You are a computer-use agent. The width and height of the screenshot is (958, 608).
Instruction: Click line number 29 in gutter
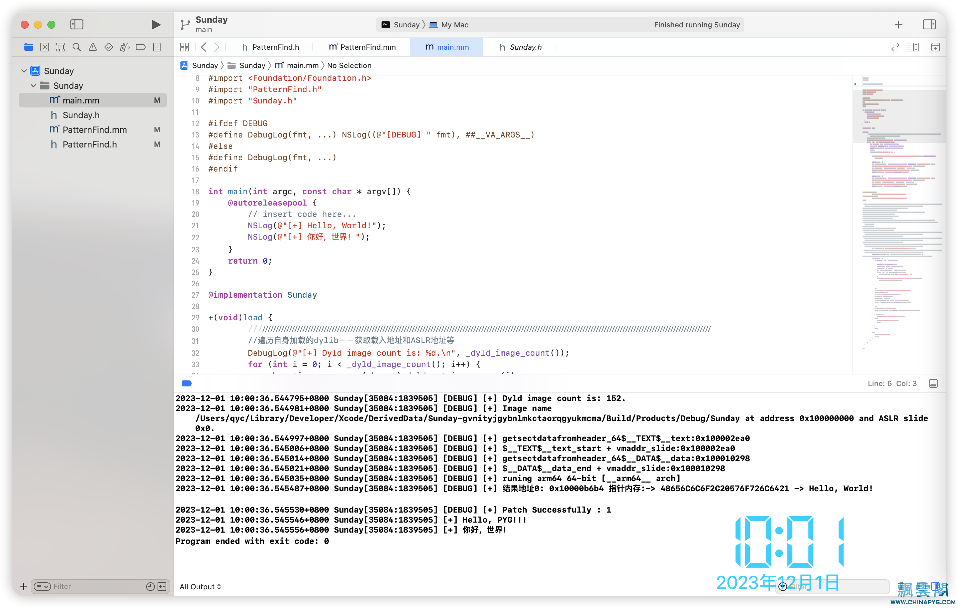195,317
